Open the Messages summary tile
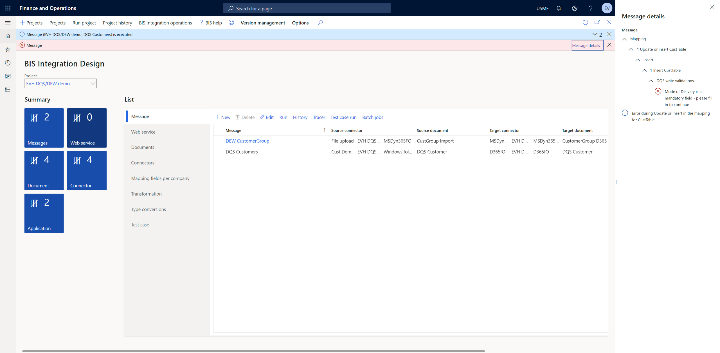This screenshot has width=720, height=353. coord(44,128)
